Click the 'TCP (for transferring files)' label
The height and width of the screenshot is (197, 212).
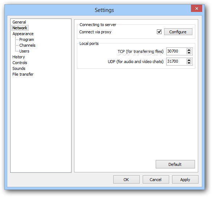(x=140, y=51)
